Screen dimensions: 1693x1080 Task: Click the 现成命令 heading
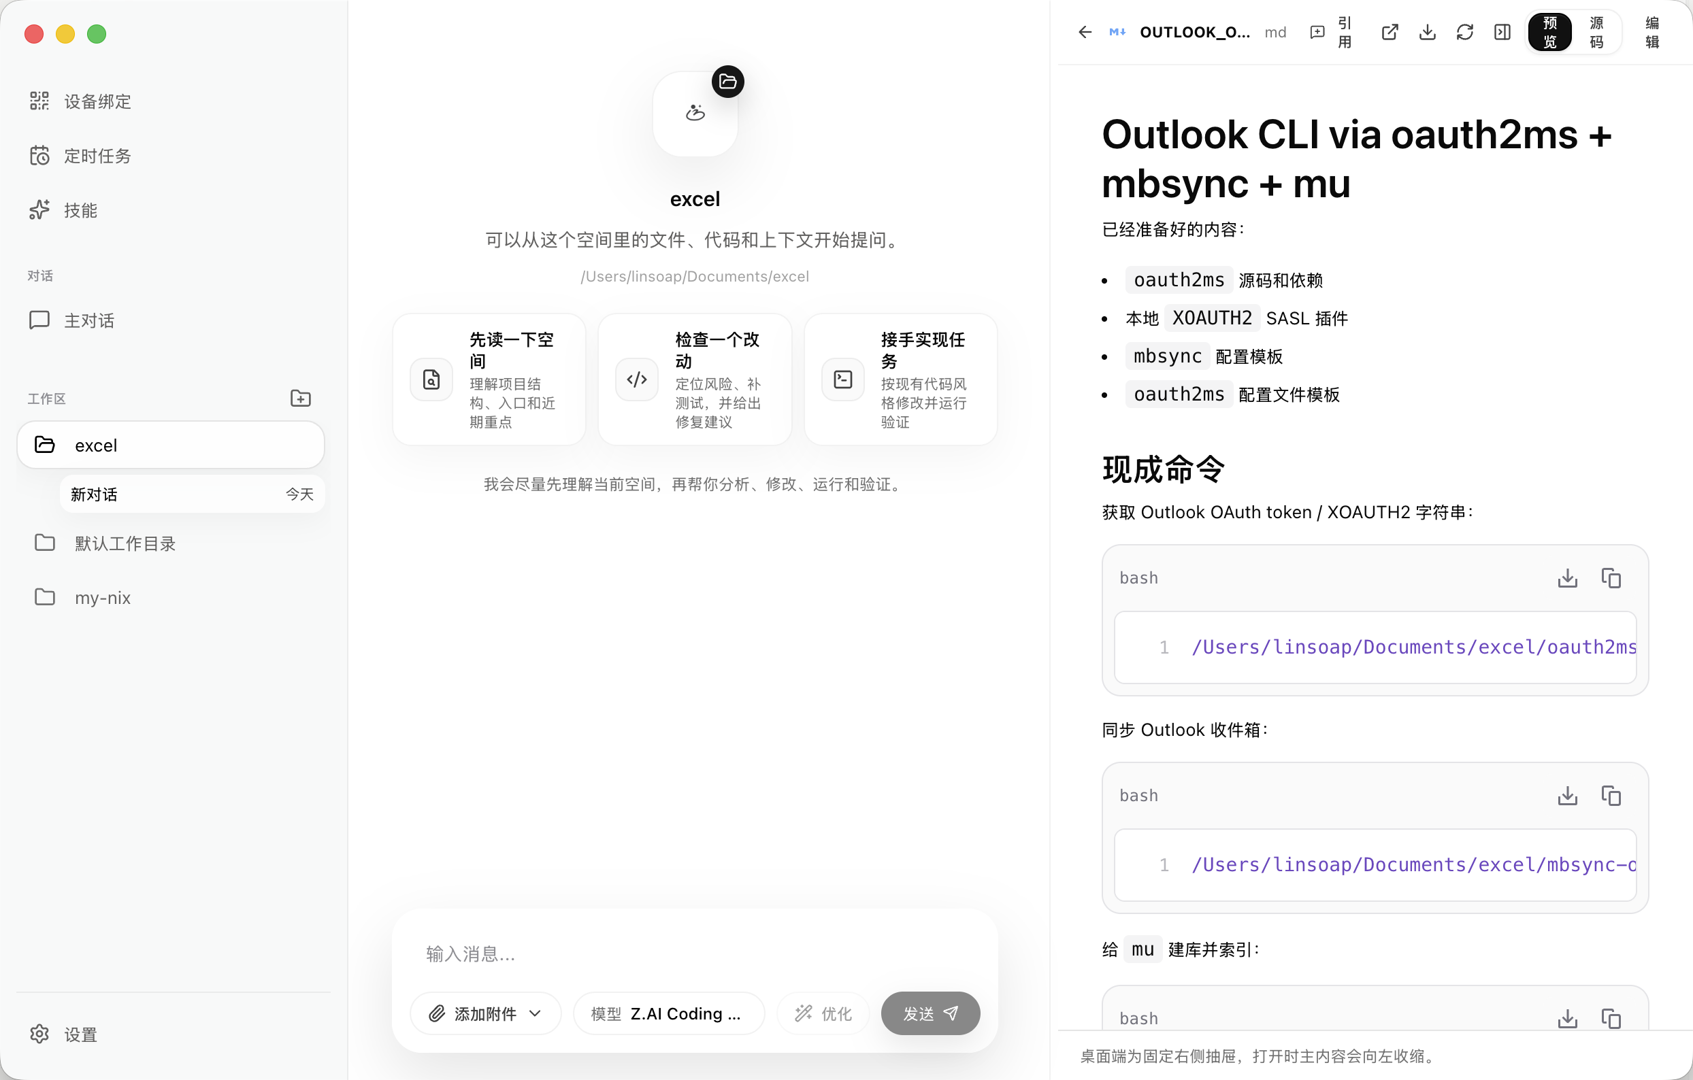[x=1164, y=469]
